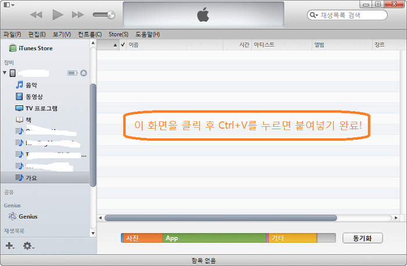Sort by the ascending arrow column

pyautogui.click(x=108, y=45)
